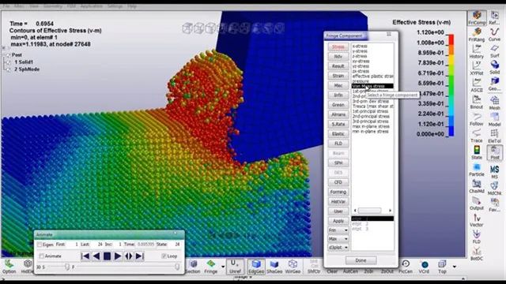Expand the dropdown arrow next to Fringe

tap(223, 267)
